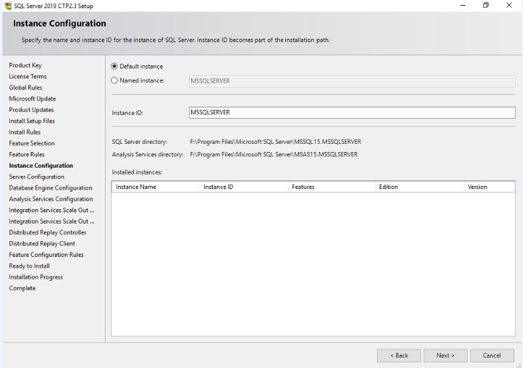Close the setup window

click(509, 5)
